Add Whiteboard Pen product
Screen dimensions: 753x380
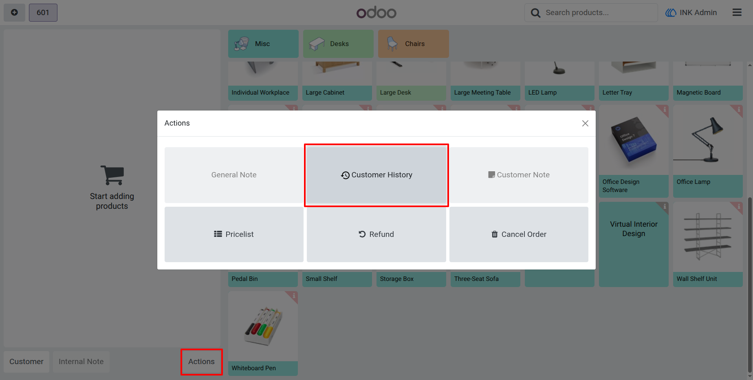point(263,333)
